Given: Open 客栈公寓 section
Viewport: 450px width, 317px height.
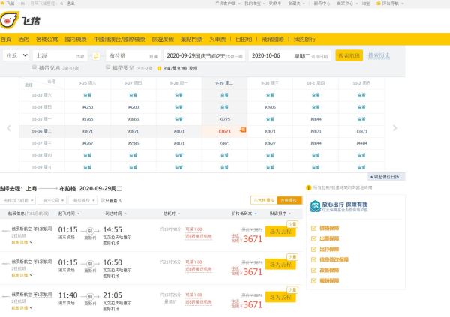Looking at the screenshot, I should [x=46, y=39].
